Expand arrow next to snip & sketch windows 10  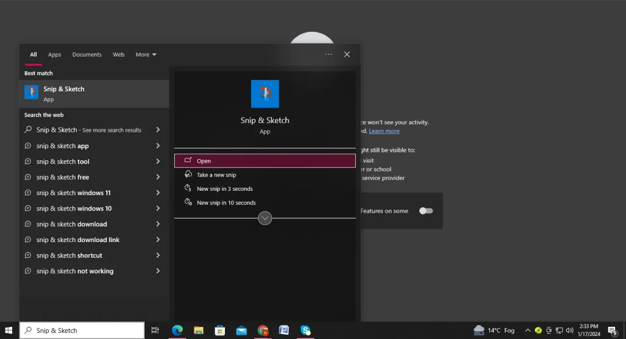(158, 209)
